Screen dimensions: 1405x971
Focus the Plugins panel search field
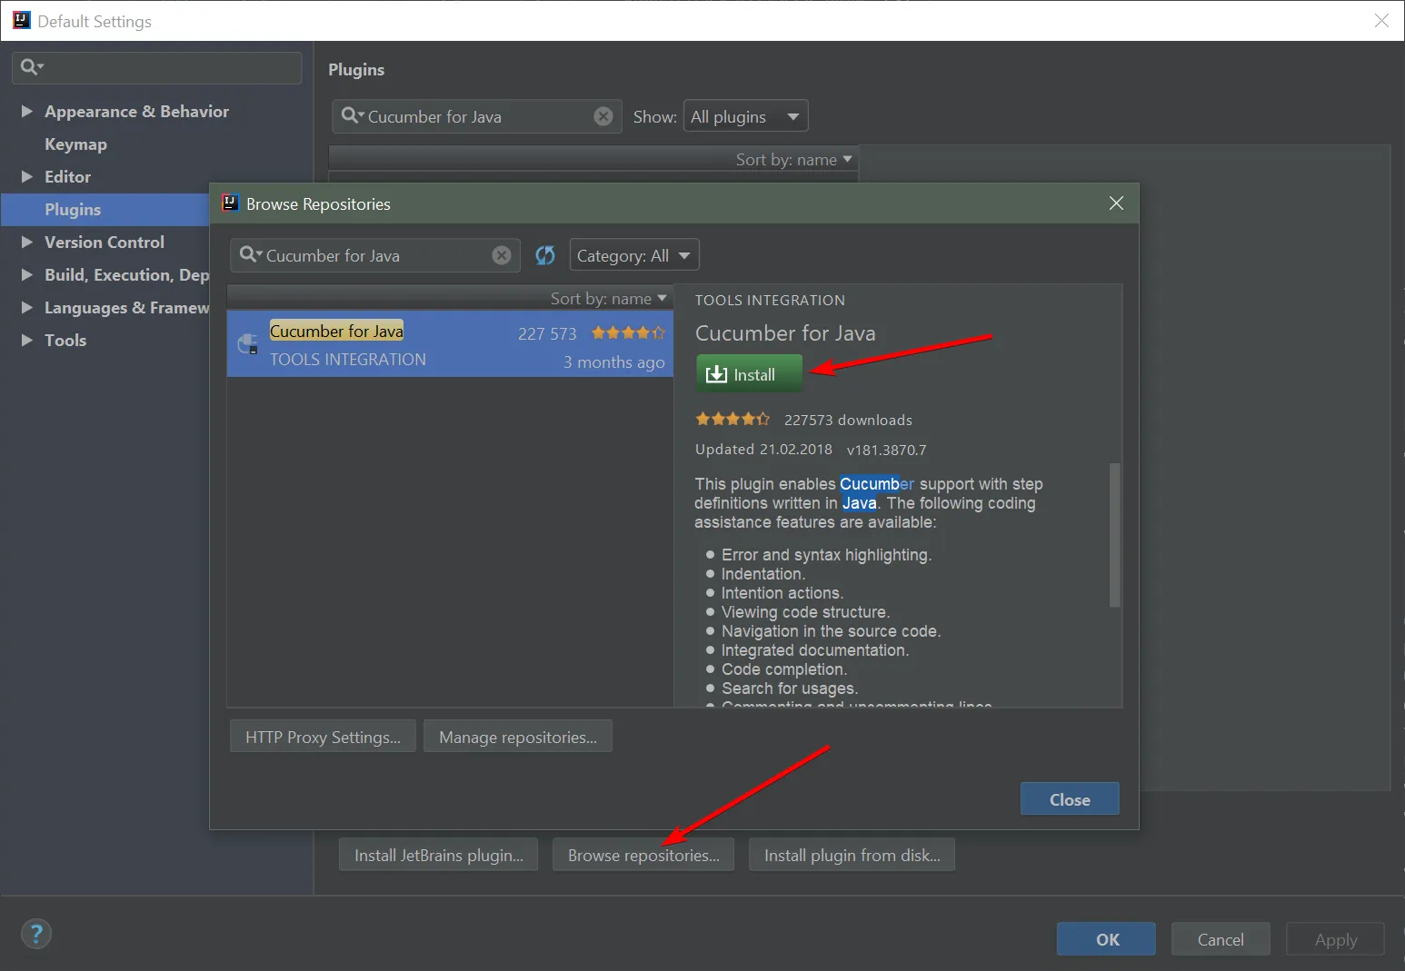(476, 116)
